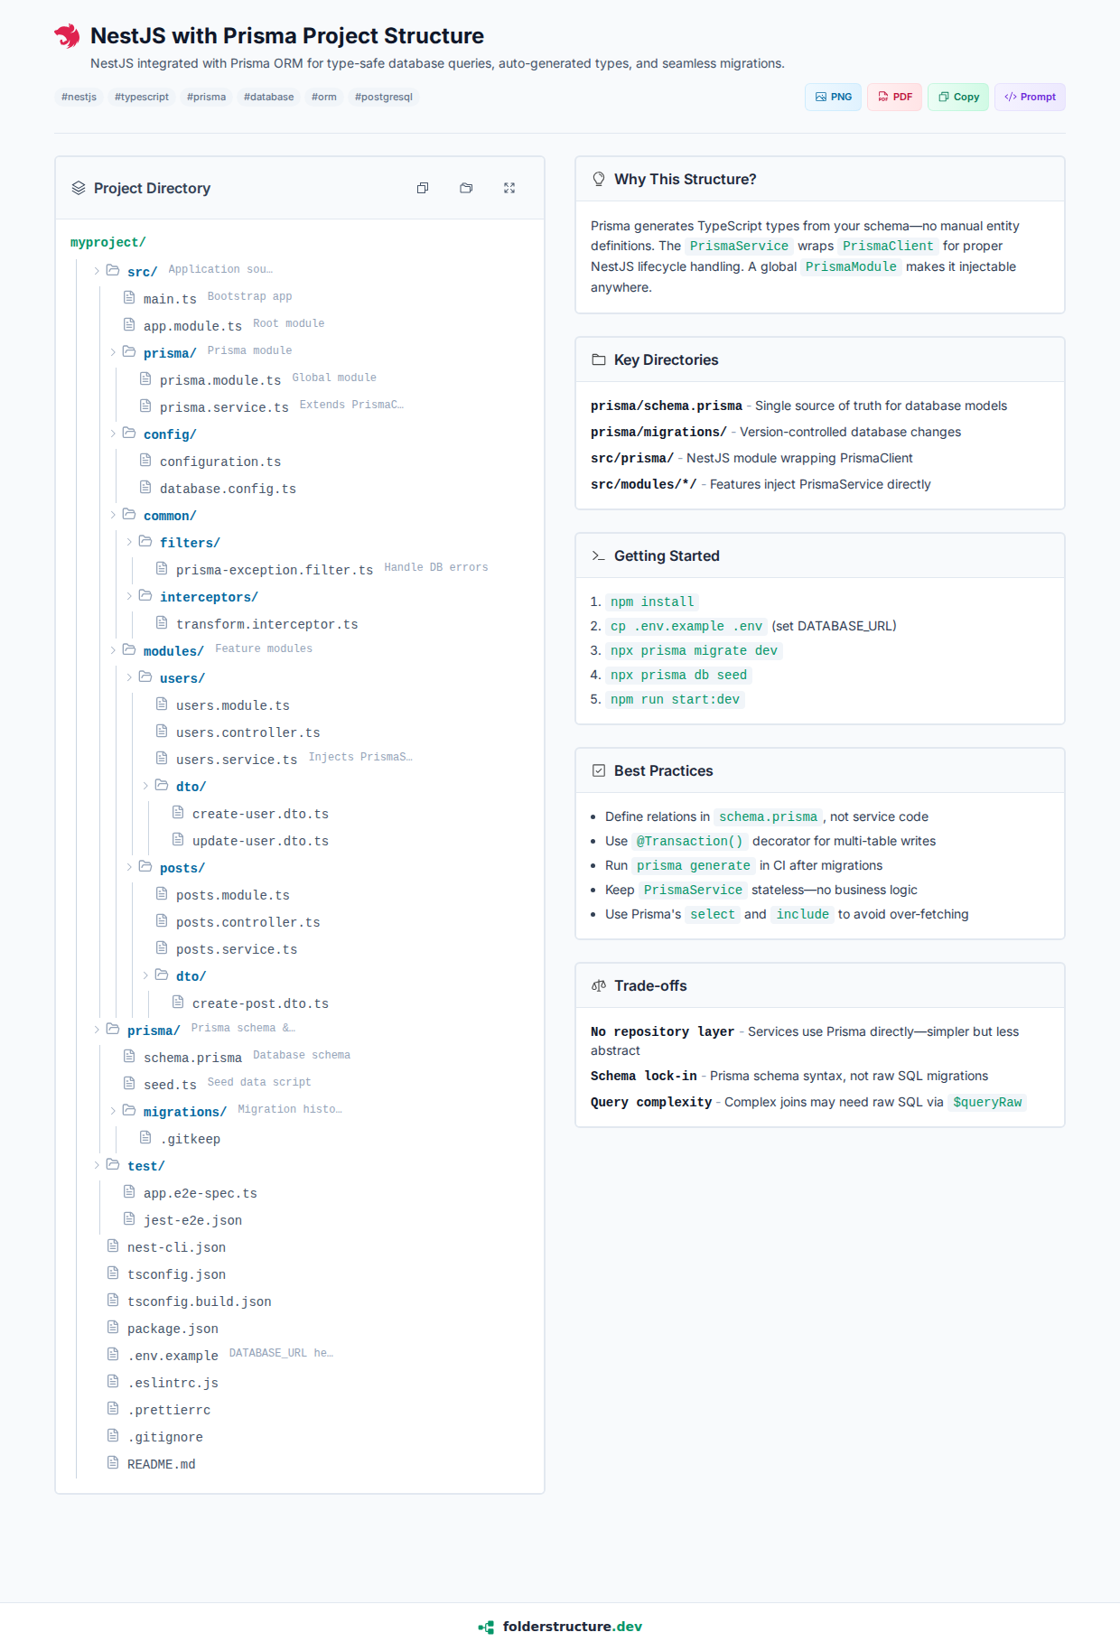Click the folderstructure.dev footer logo icon
This screenshot has height=1651, width=1120.
tap(486, 1627)
